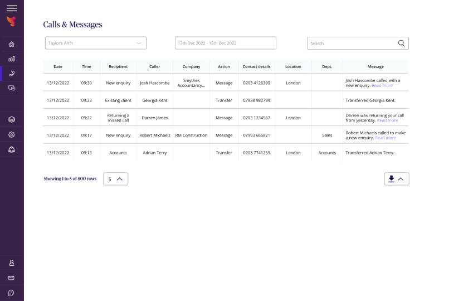Click phone number 0203 1234567
468x301 pixels.
[257, 118]
